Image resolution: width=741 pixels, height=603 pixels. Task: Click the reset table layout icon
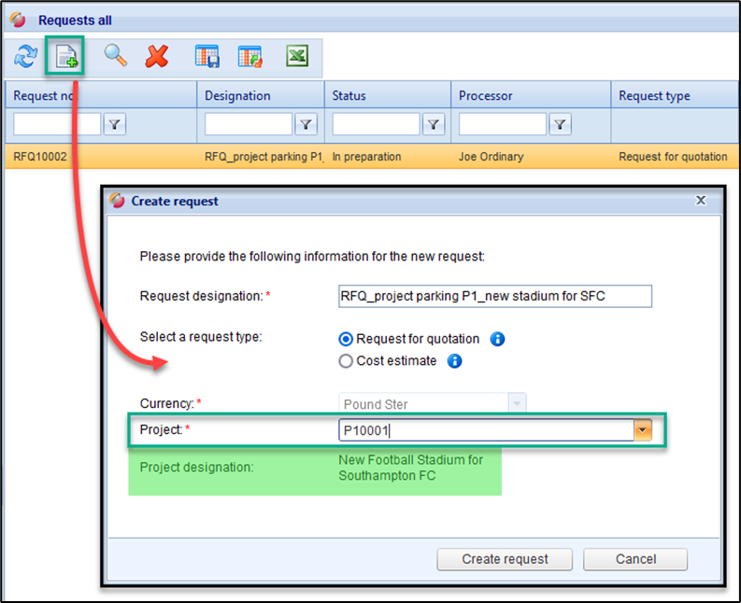click(x=249, y=57)
